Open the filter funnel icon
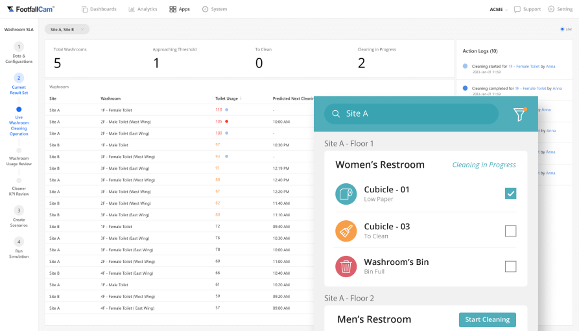 [519, 115]
